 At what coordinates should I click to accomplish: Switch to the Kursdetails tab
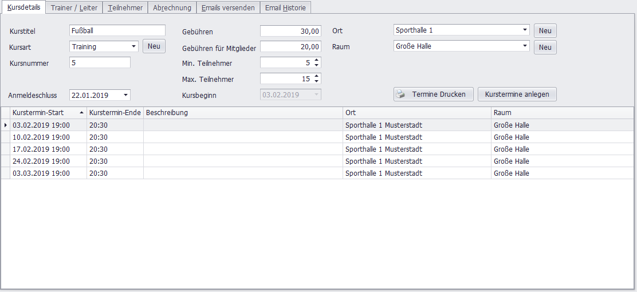(23, 7)
